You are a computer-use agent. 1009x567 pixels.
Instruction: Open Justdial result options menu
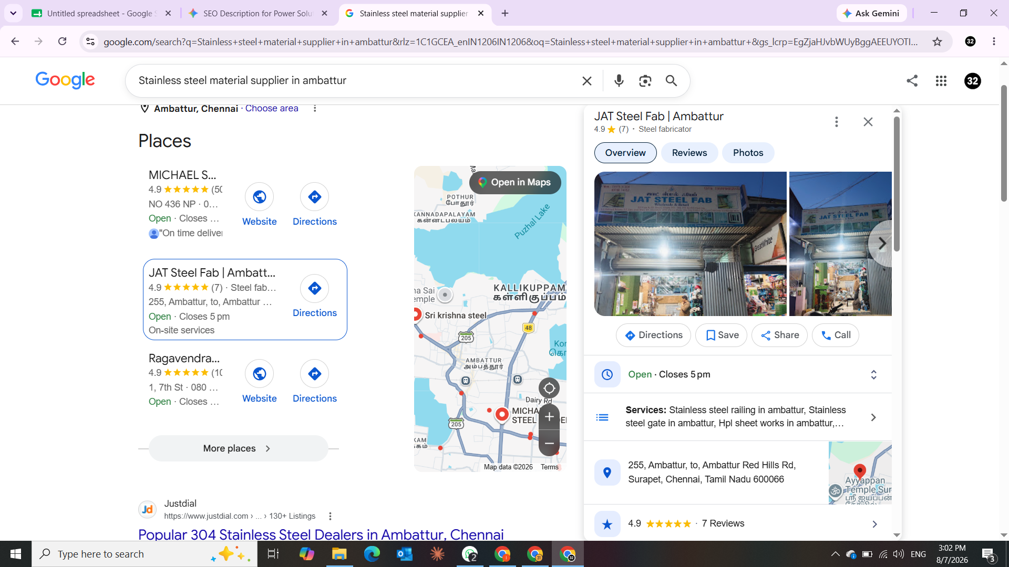330,517
